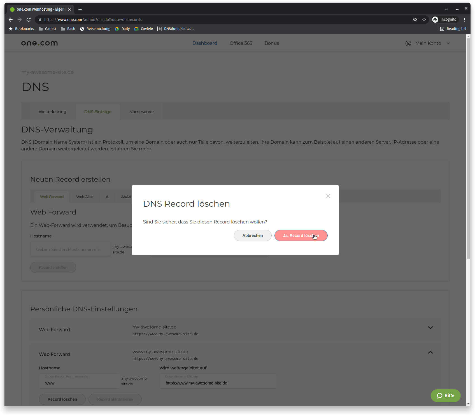This screenshot has height=415, width=475.
Task: Close the one.com Webhosting tab
Action: click(69, 10)
